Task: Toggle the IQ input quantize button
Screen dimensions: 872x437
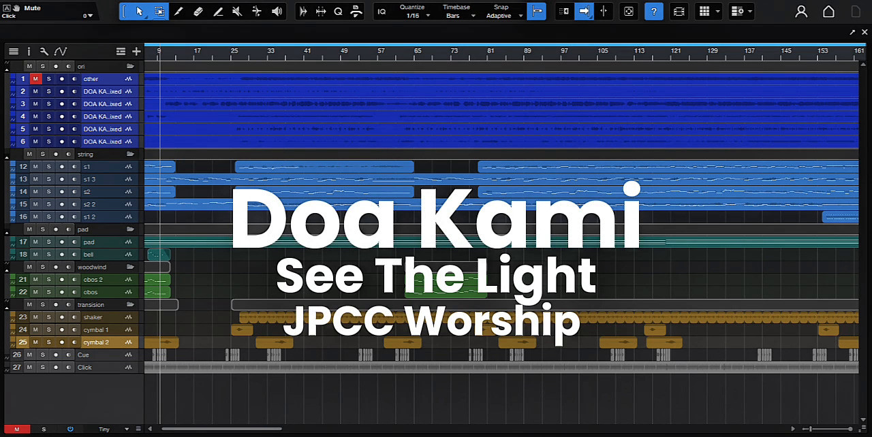Action: (x=381, y=12)
